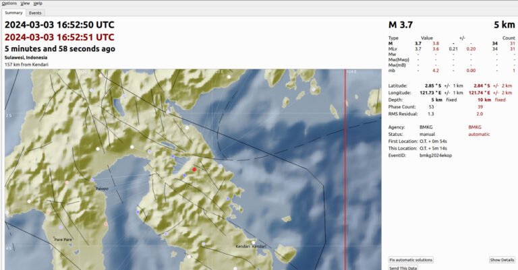Click the large 'M 3.7' magnitude heading
The width and height of the screenshot is (518, 270).
click(401, 25)
